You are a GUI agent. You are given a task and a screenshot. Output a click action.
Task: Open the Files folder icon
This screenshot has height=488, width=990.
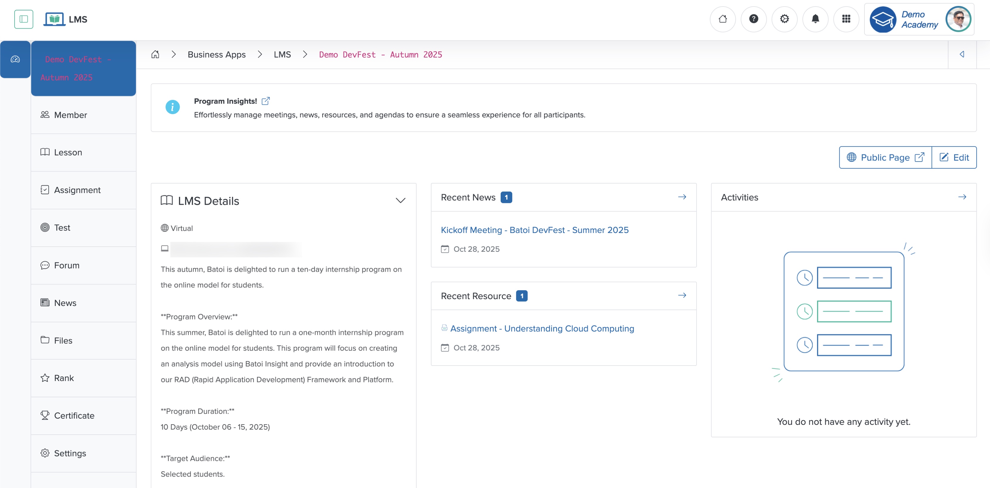coord(45,340)
